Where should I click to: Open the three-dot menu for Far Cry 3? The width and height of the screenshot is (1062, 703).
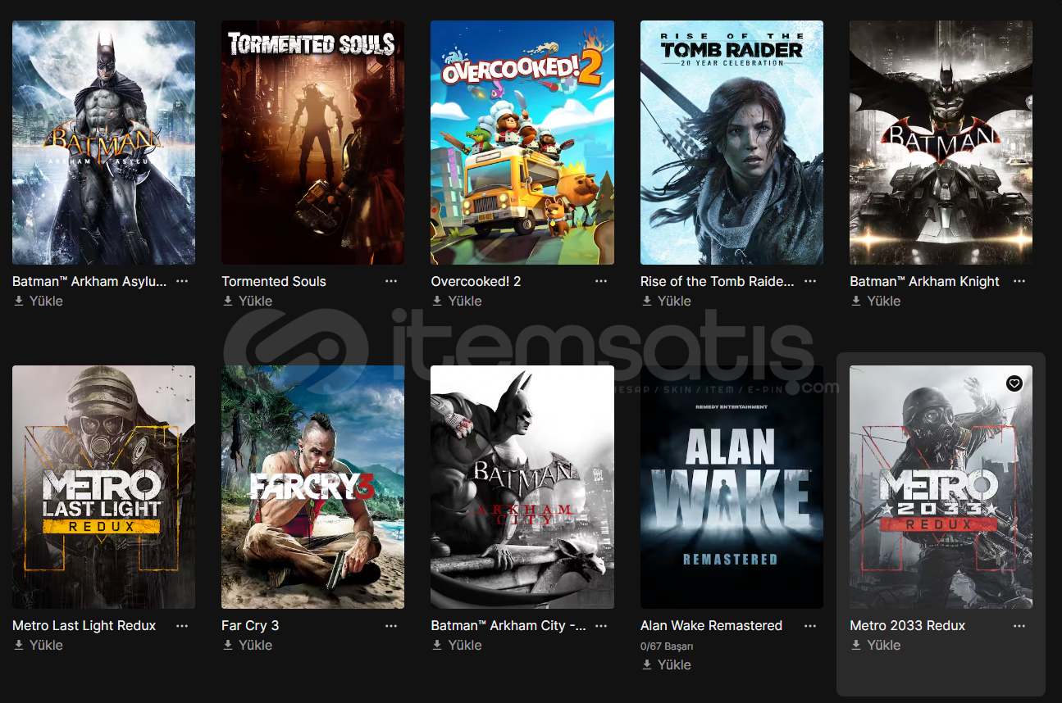391,625
